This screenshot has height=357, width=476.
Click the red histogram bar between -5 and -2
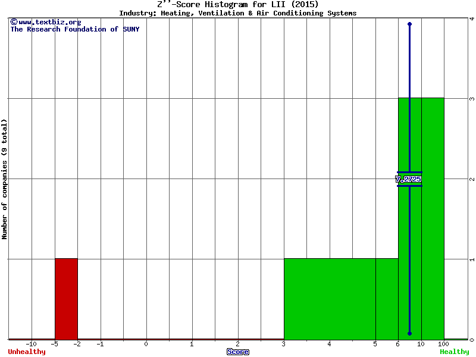click(66, 299)
